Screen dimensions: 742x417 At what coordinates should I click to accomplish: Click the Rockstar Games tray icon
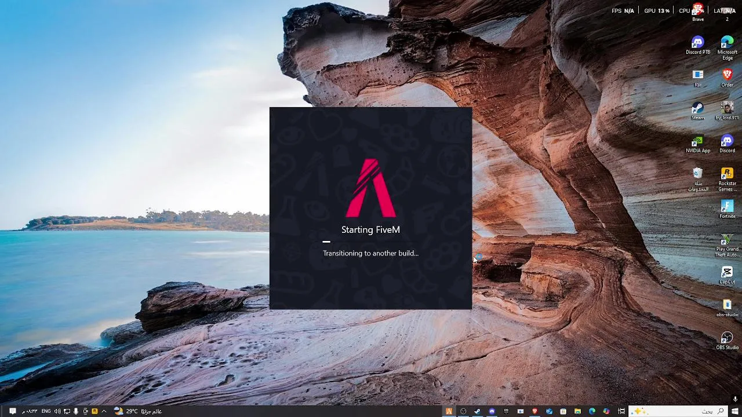point(94,411)
